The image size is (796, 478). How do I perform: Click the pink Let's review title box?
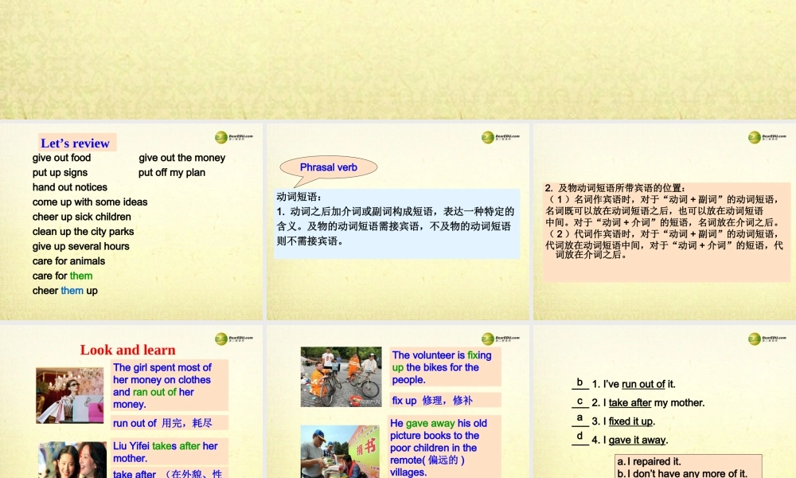(76, 143)
